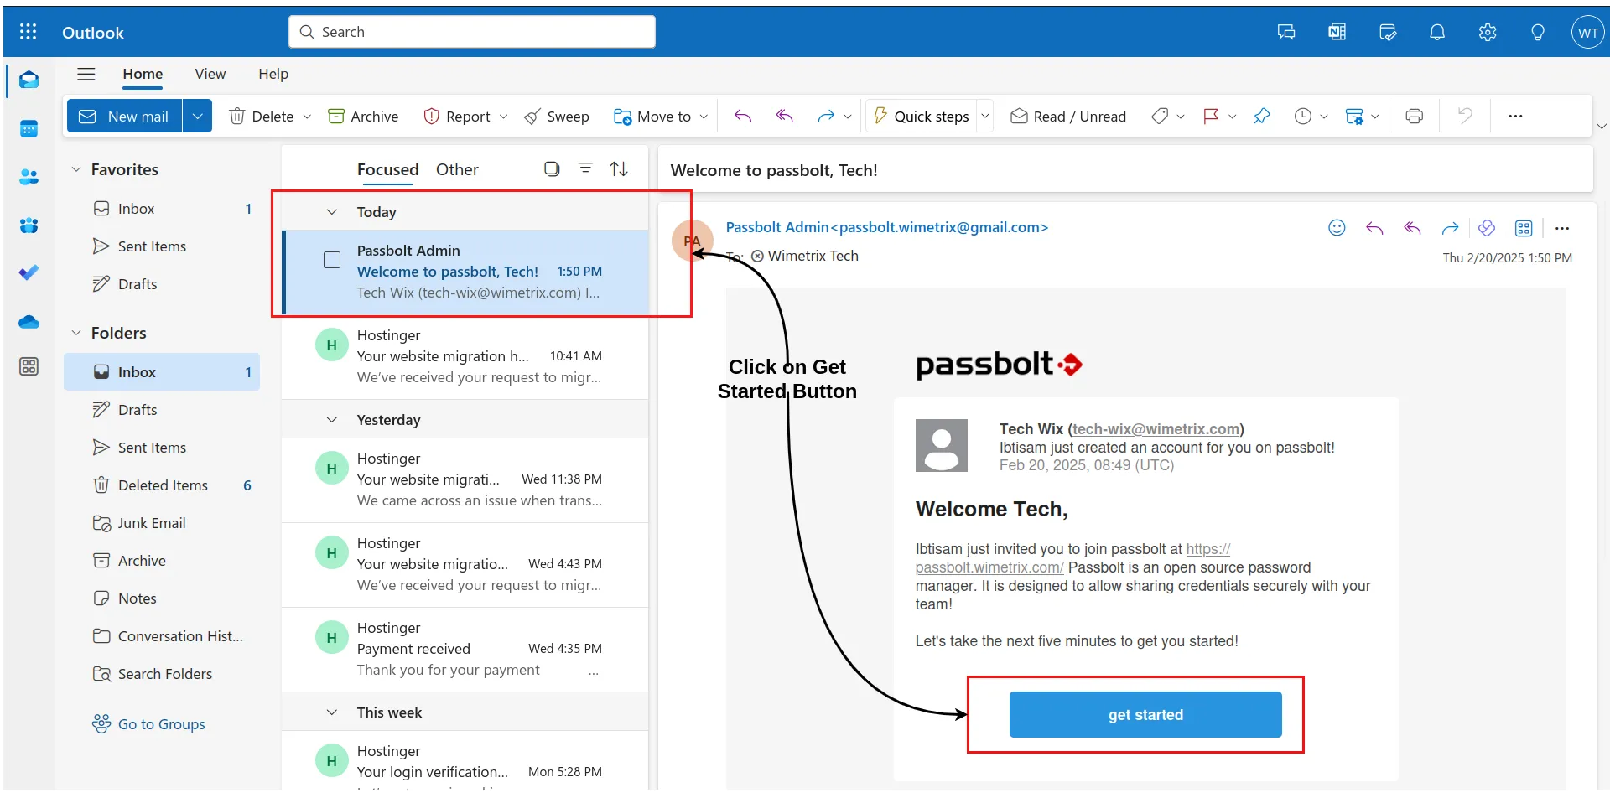Open Calendar from the left app rail

point(29,129)
